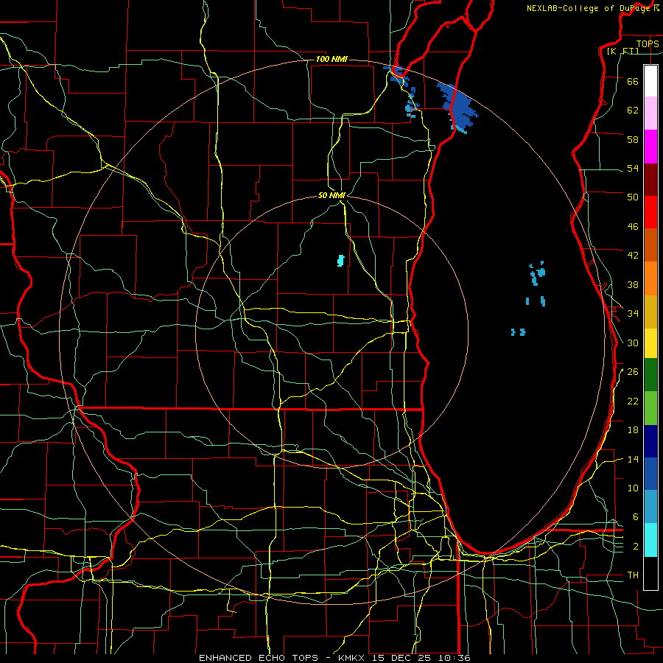Click the "34" legend value

tap(633, 314)
